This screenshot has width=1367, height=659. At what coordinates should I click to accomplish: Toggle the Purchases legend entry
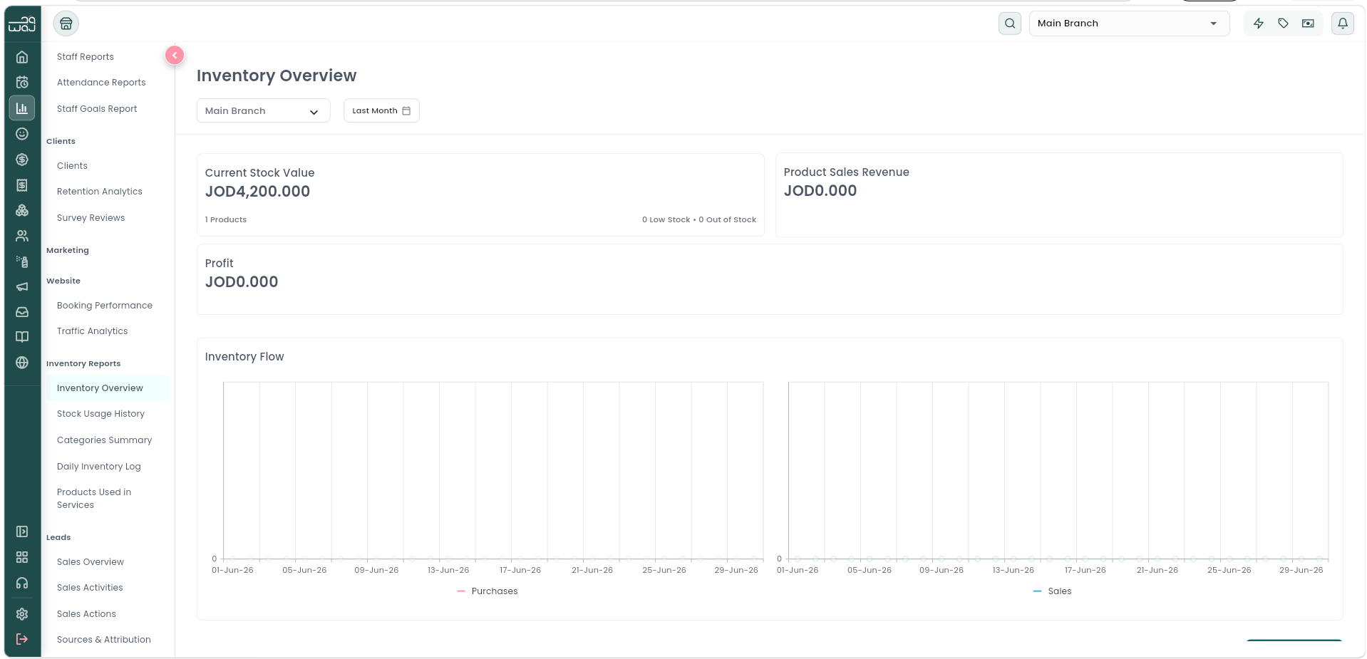pos(488,591)
